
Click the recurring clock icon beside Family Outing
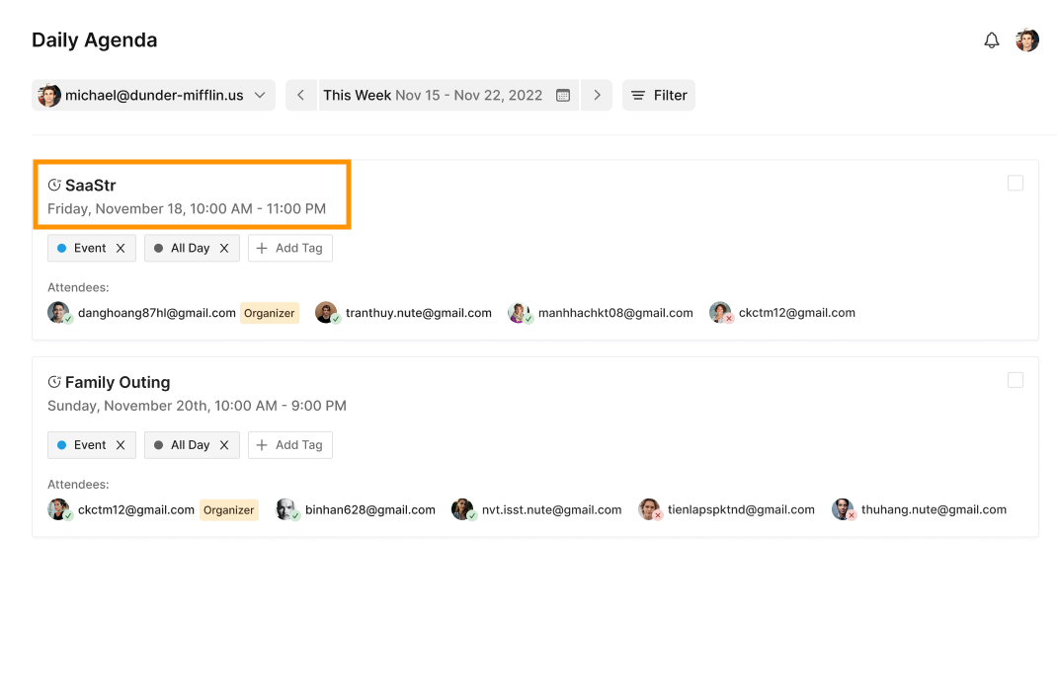tap(54, 382)
